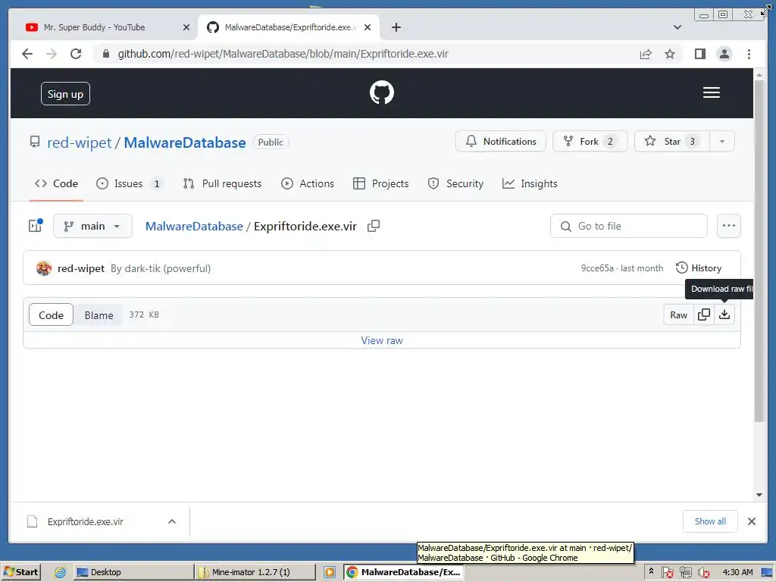Open the main branch dropdown

point(92,226)
